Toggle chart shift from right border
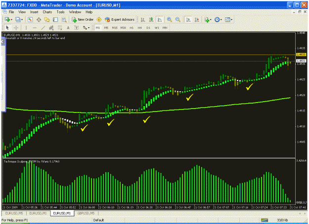The height and width of the screenshot is (224, 309). click(x=197, y=19)
